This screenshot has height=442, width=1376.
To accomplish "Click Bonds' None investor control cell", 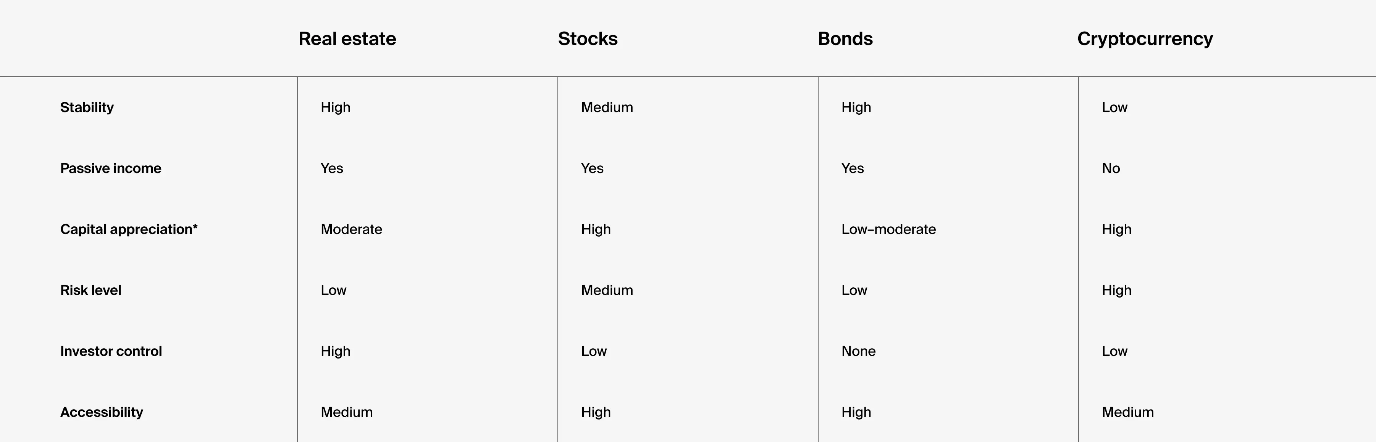I will click(x=858, y=351).
